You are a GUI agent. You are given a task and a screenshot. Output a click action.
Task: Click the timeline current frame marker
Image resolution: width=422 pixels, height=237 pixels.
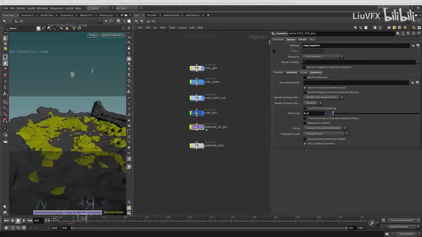point(55,218)
